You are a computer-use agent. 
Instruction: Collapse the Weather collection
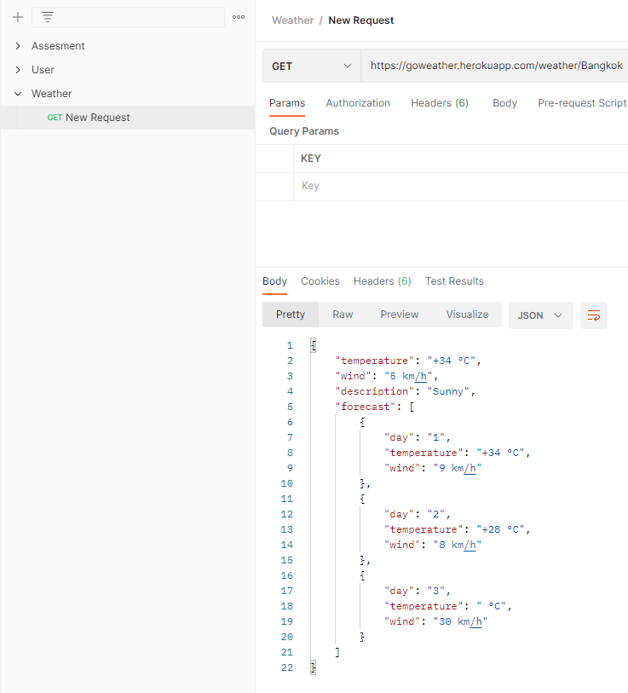pos(18,94)
